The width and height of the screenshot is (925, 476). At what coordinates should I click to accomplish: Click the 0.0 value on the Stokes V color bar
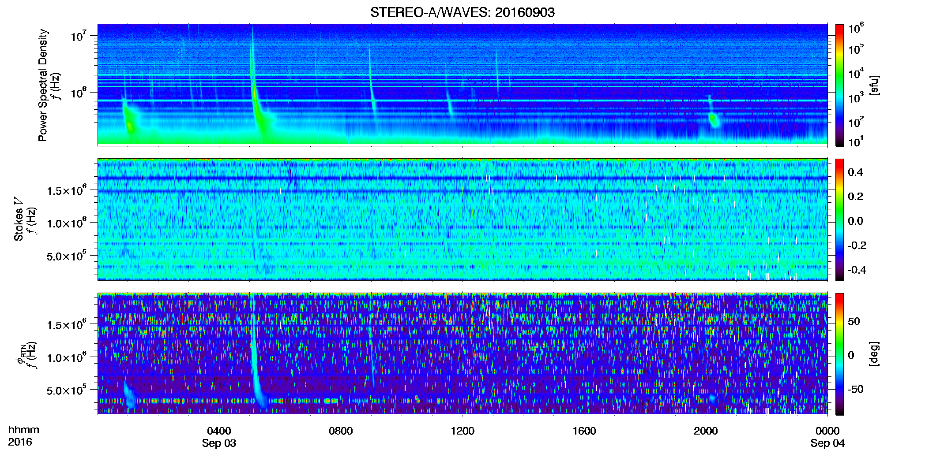855,221
